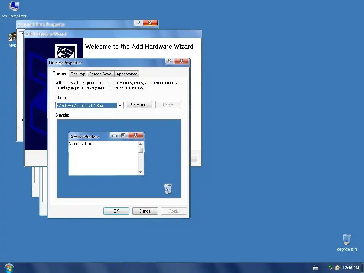Click the keyboard icon in the taskbar
The height and width of the screenshot is (273, 364).
pos(316,268)
